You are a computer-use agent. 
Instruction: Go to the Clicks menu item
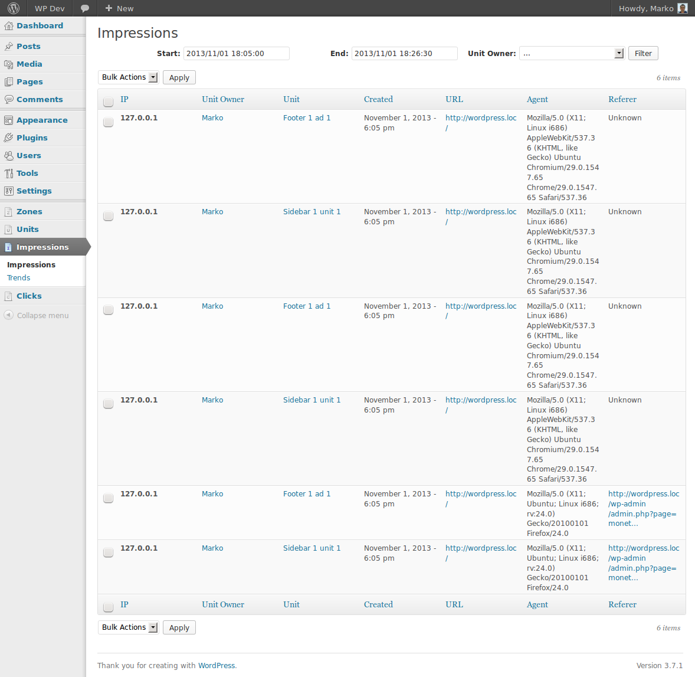point(29,296)
